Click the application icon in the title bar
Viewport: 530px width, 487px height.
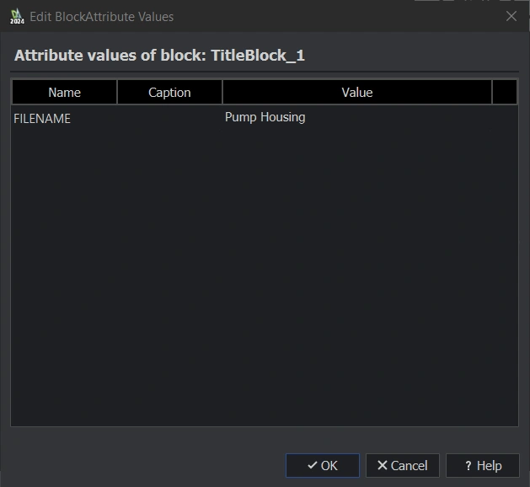pos(16,16)
